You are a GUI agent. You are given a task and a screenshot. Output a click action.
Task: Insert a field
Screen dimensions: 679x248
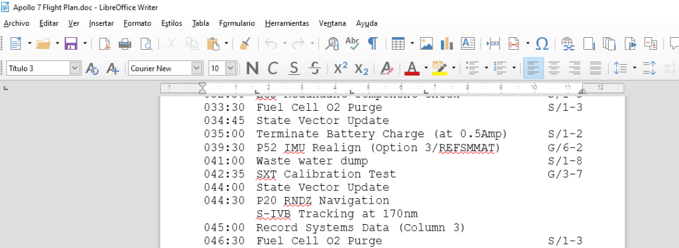(x=514, y=43)
